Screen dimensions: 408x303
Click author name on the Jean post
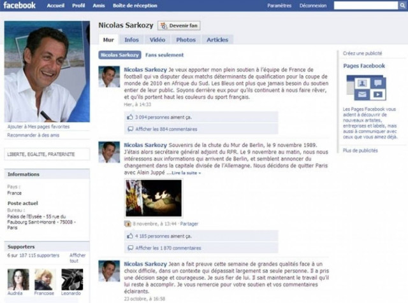pos(145,264)
